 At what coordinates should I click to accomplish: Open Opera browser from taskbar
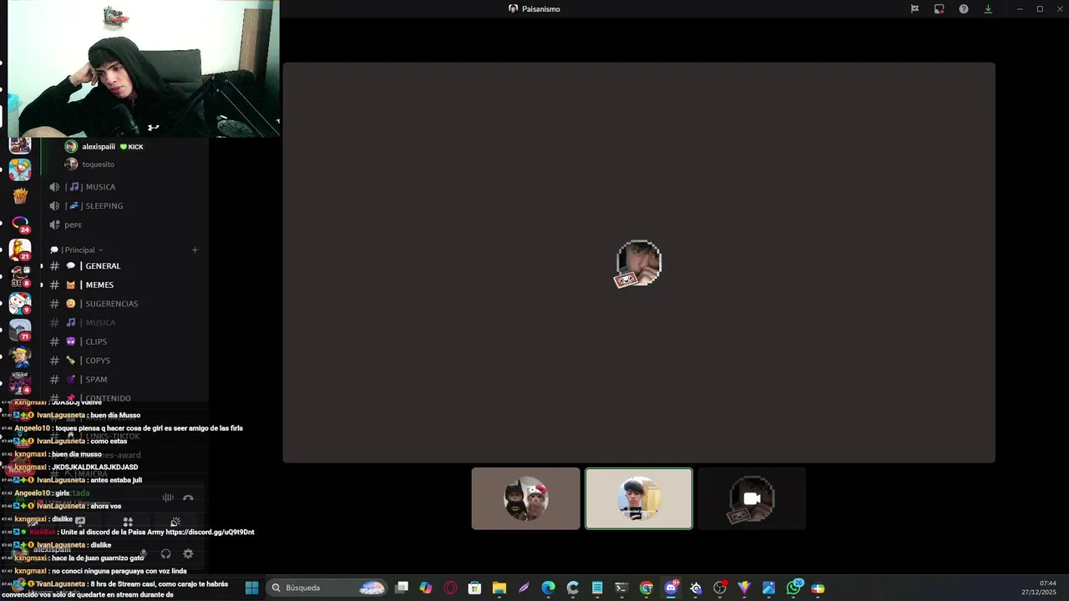(450, 588)
